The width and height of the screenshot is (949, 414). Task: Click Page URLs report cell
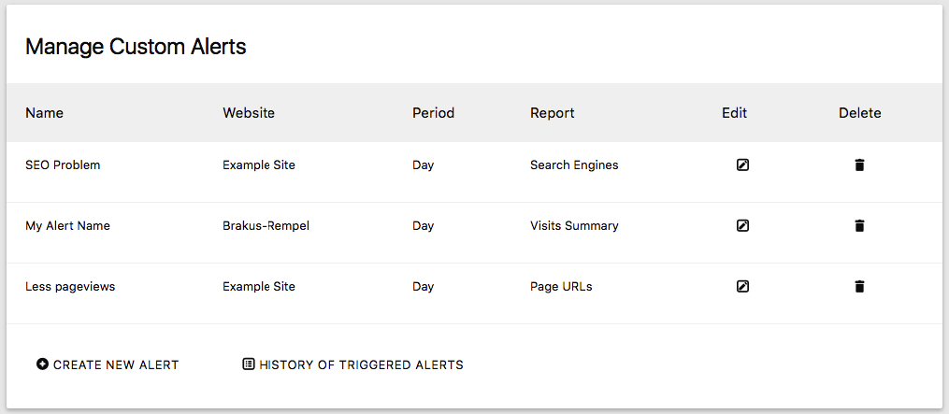pyautogui.click(x=561, y=287)
